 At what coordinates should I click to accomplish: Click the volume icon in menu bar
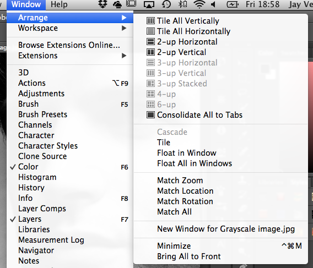(x=213, y=4)
